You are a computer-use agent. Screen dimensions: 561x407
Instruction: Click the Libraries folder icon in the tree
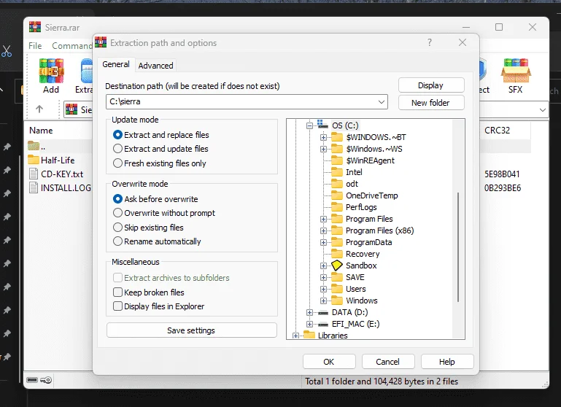tap(309, 335)
